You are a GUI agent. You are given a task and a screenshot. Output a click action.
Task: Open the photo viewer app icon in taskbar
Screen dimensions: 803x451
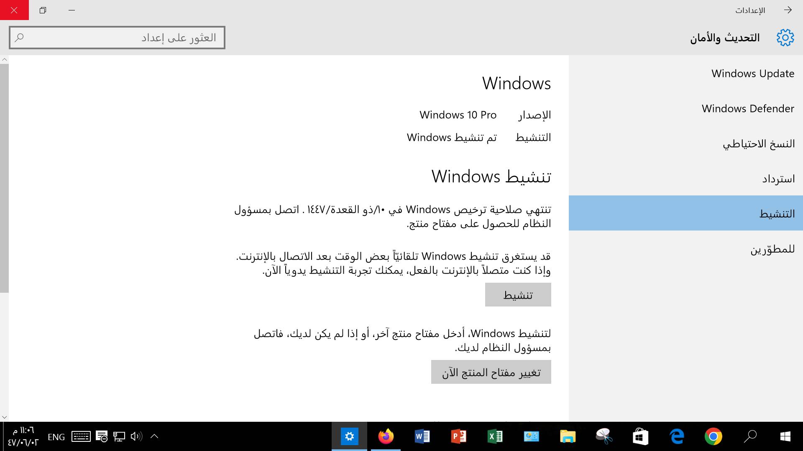[531, 436]
